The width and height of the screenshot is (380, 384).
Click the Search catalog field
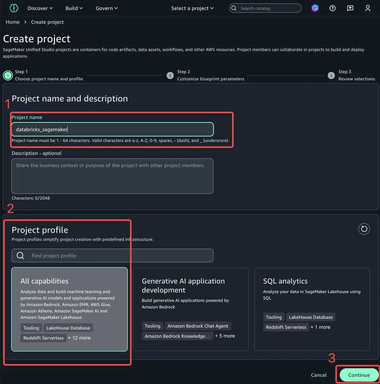[265, 8]
